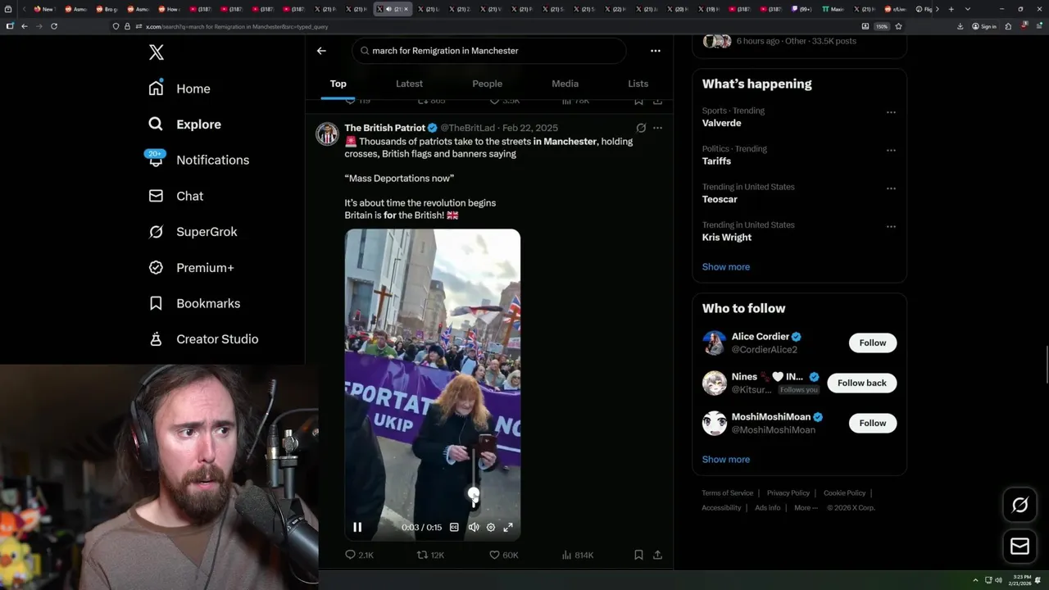Screen dimensions: 1049x590
Task: Open browser downloads icon
Action: (960, 26)
